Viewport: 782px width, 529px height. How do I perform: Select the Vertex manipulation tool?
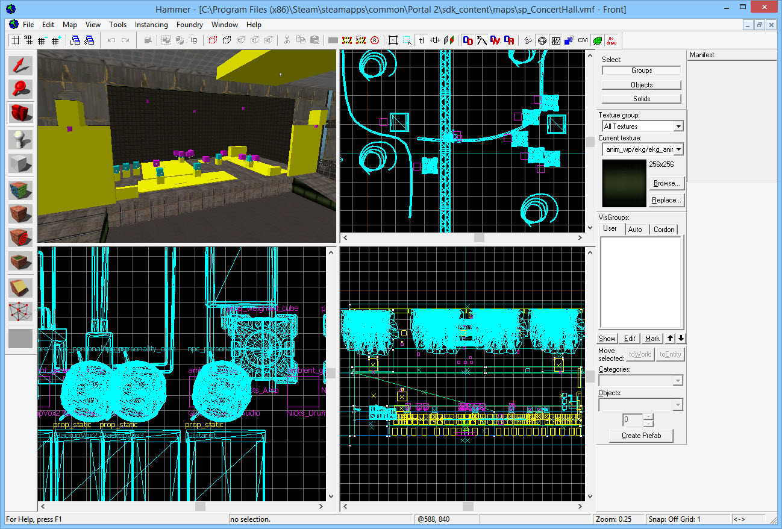[x=20, y=311]
